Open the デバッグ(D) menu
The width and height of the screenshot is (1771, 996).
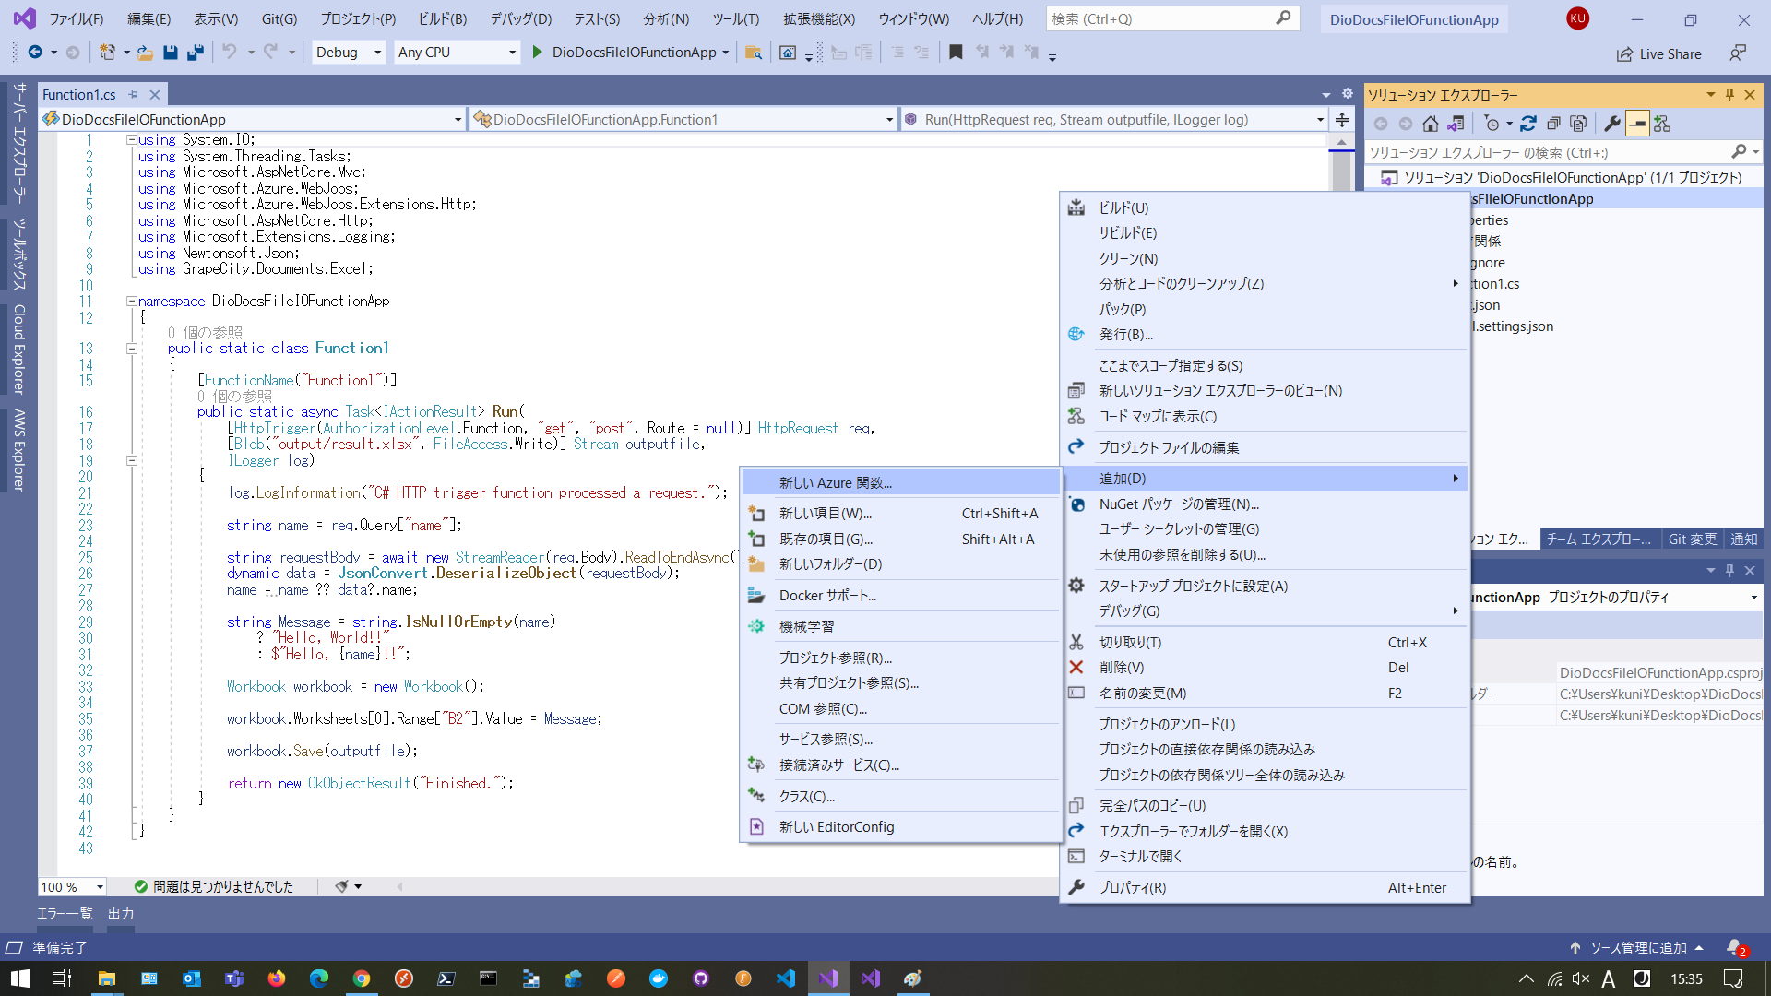pos(520,19)
